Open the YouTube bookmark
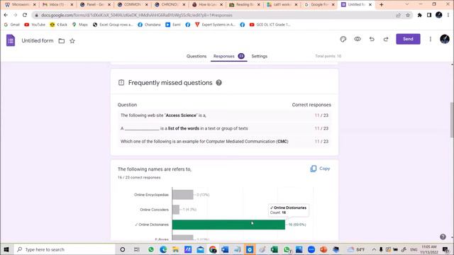 pyautogui.click(x=35, y=25)
